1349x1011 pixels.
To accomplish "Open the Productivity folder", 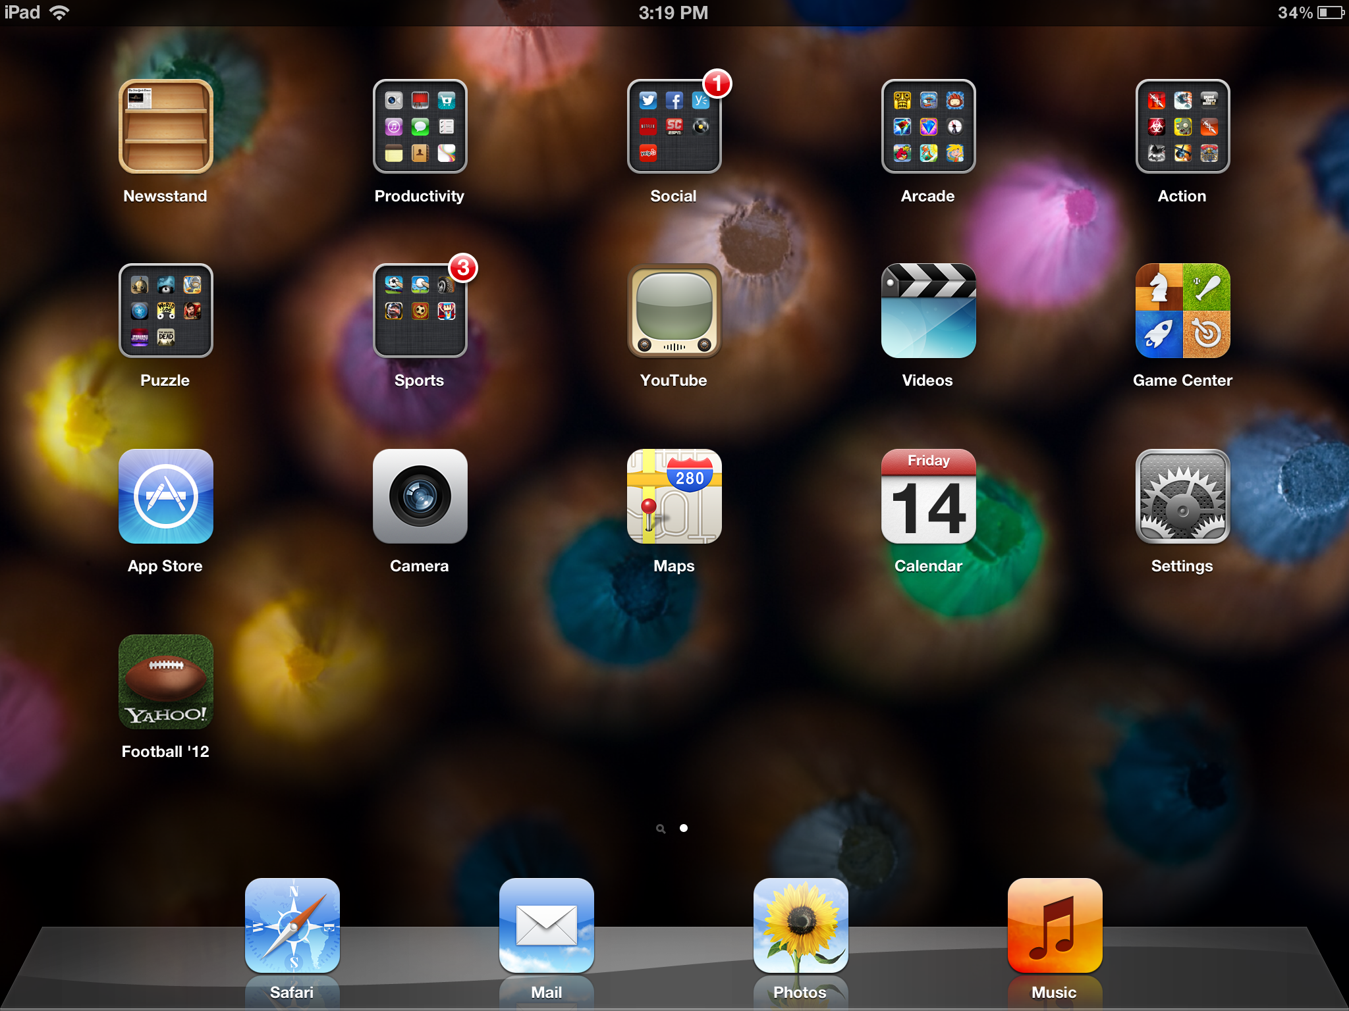I will coord(420,126).
